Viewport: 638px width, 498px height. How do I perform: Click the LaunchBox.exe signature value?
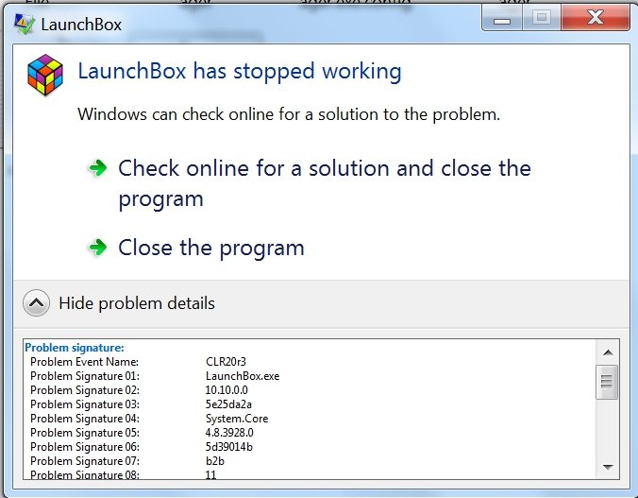point(243,376)
